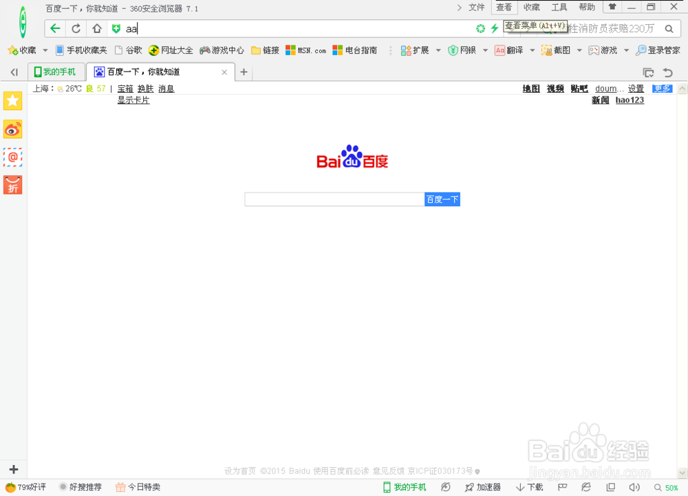This screenshot has height=496, width=688.
Task: Open the 消息 link
Action: click(x=166, y=89)
